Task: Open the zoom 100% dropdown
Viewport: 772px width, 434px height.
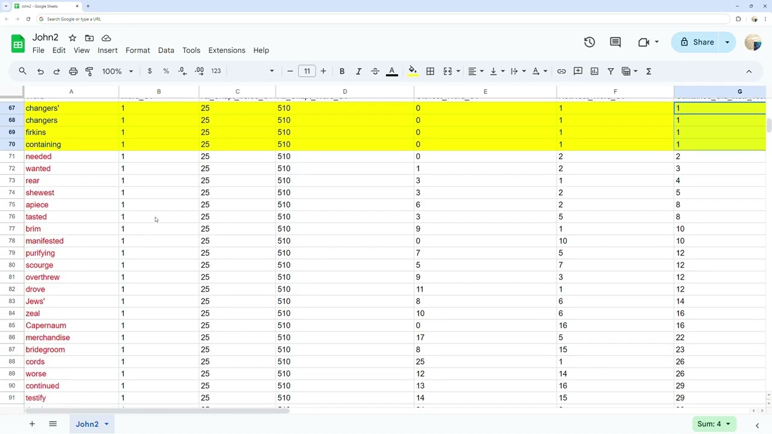Action: [x=118, y=71]
